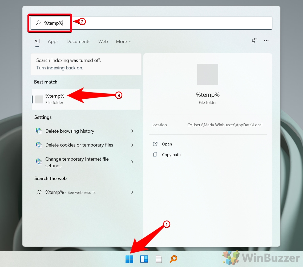Click the large folder thumbnail in preview pane

[x=208, y=74]
